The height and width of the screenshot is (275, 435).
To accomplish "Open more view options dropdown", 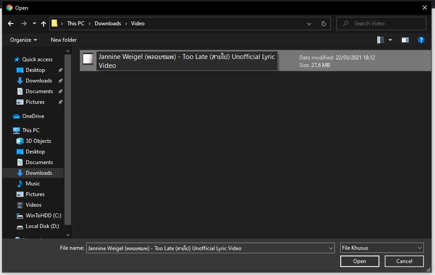I will [391, 40].
